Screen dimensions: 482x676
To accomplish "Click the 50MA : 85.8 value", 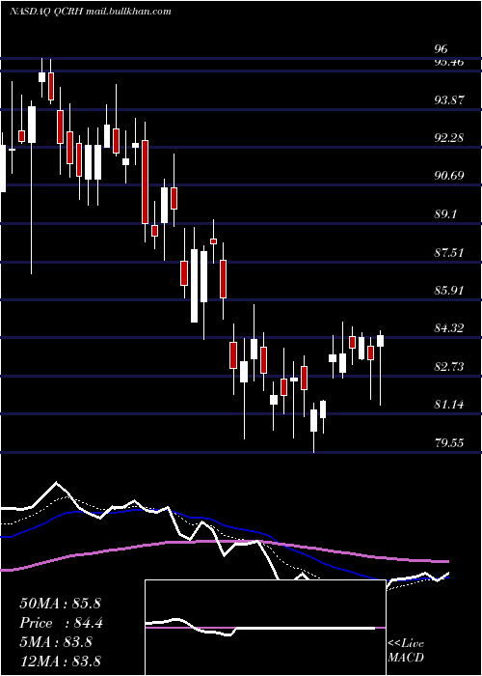I will pos(60,604).
